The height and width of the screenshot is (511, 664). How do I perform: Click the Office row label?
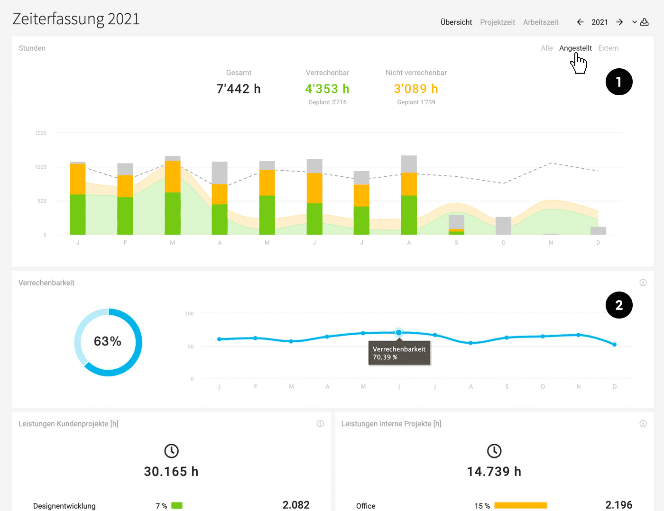366,506
